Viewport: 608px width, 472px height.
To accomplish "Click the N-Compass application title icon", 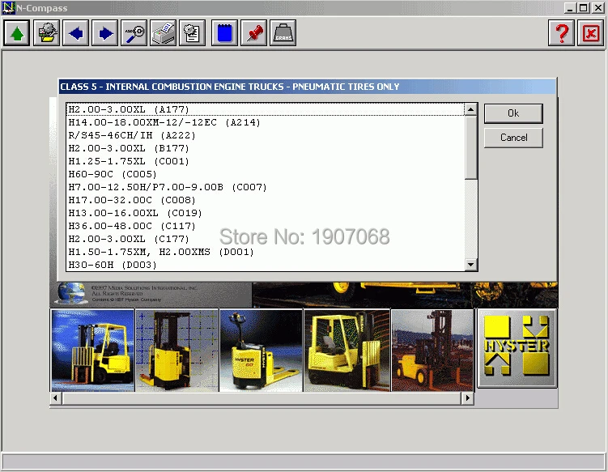I will click(8, 8).
